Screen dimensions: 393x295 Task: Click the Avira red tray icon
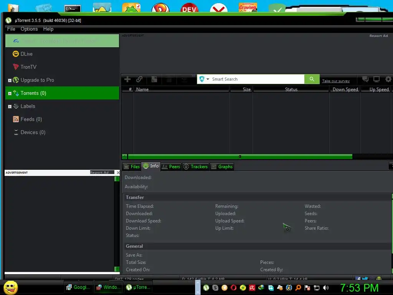click(252, 288)
